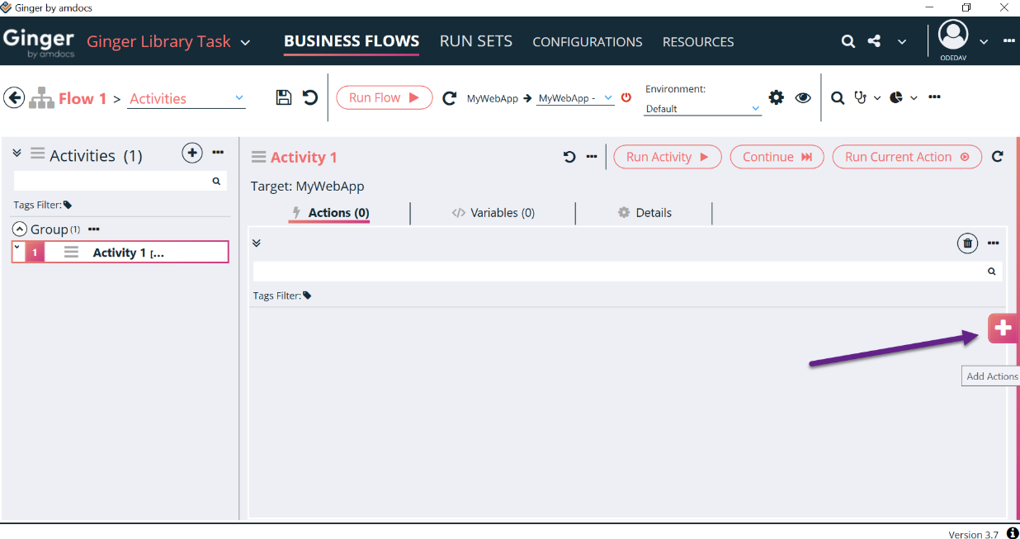The width and height of the screenshot is (1020, 539).
Task: Open the Group three-dots menu
Action: 94,229
